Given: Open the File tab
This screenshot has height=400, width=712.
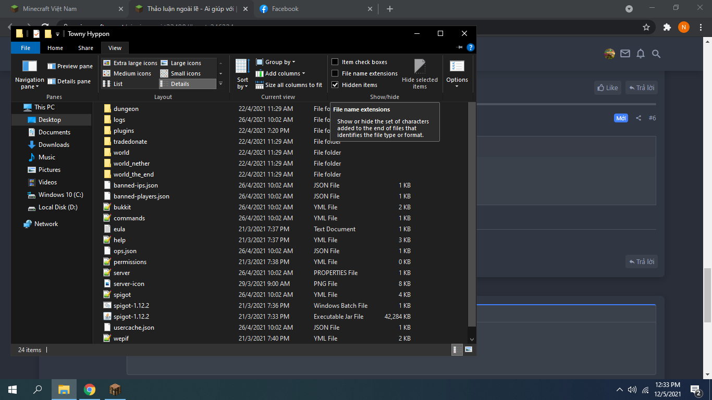Looking at the screenshot, I should pyautogui.click(x=25, y=48).
